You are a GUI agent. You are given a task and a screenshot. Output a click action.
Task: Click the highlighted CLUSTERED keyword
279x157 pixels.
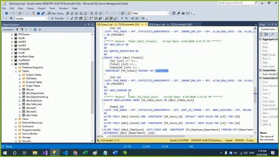(162, 71)
